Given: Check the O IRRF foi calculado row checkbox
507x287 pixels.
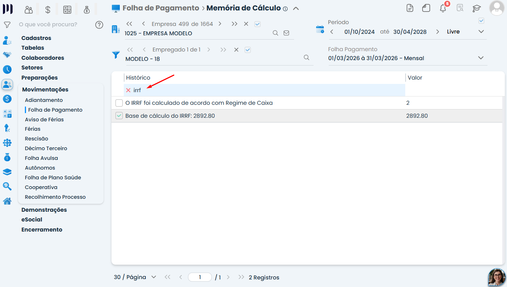Looking at the screenshot, I should click(119, 103).
